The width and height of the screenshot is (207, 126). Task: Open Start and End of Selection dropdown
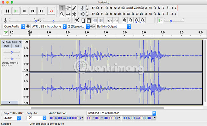tap(121, 113)
